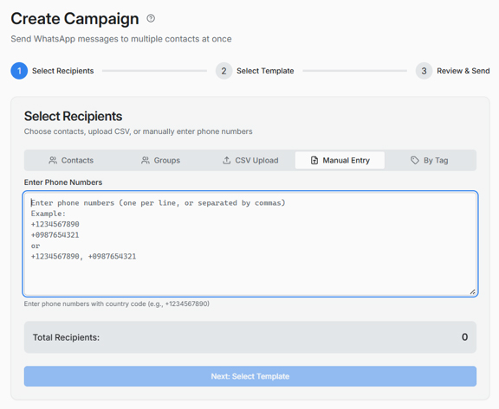This screenshot has height=409, width=499.
Task: Open the By Tag tab
Action: 430,160
